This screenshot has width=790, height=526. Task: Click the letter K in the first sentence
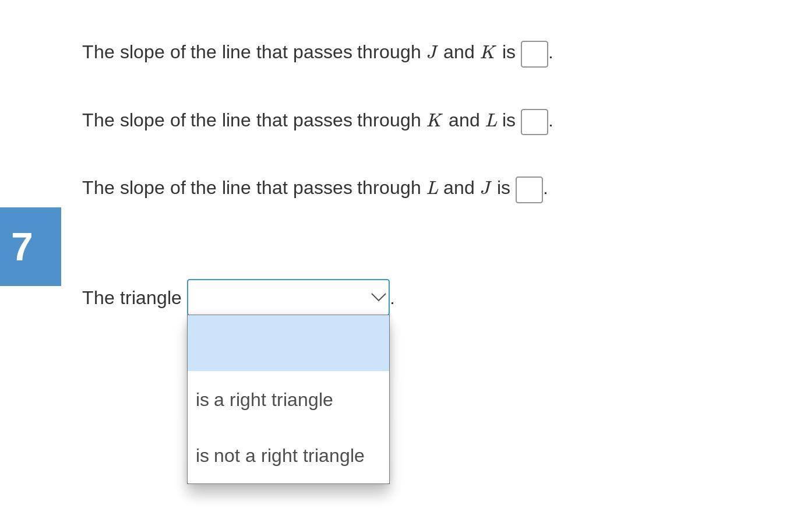tap(488, 52)
